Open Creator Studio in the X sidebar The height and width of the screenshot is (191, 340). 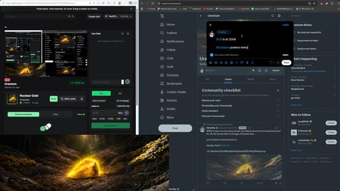[173, 92]
